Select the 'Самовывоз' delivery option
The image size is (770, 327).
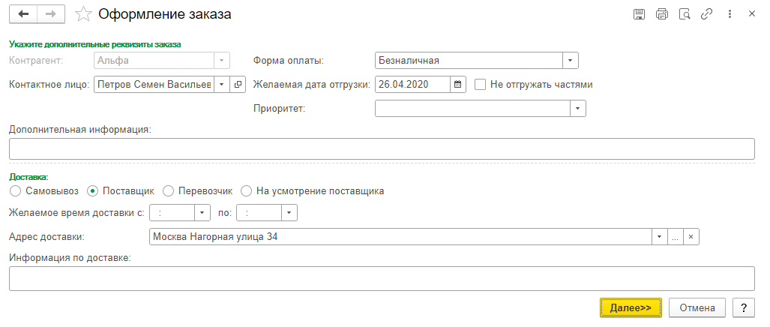click(x=15, y=191)
